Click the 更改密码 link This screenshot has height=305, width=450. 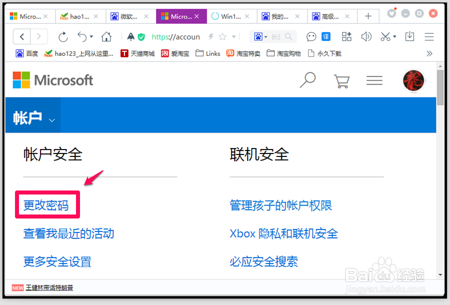pos(46,205)
